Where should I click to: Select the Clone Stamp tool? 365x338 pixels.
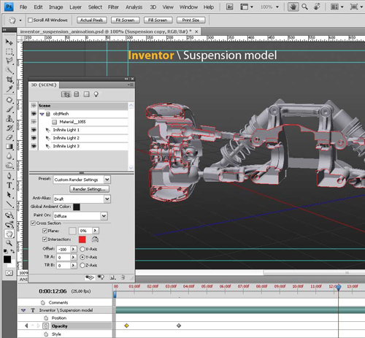coord(9,118)
